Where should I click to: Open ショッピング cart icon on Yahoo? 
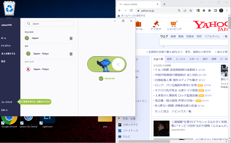coord(174,26)
